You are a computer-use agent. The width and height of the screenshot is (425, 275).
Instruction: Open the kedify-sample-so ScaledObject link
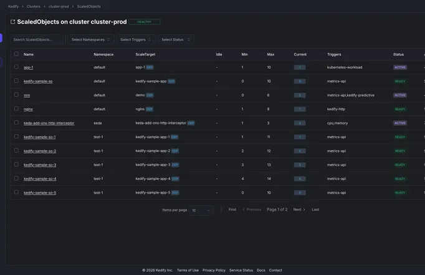pyautogui.click(x=38, y=82)
